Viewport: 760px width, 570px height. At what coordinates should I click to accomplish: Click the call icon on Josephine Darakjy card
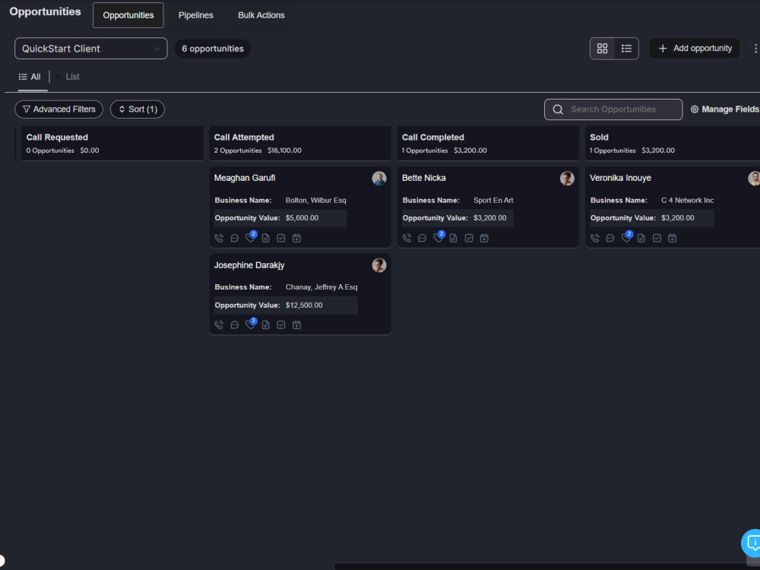click(219, 325)
